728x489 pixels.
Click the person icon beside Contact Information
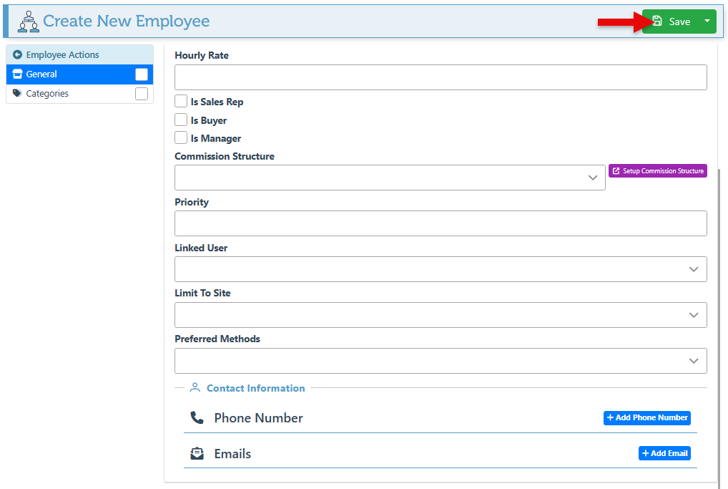(195, 388)
